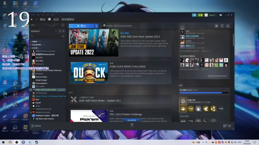The height and width of the screenshot is (145, 259).
Task: Click the Stray game icon in list
Action: 34,106
